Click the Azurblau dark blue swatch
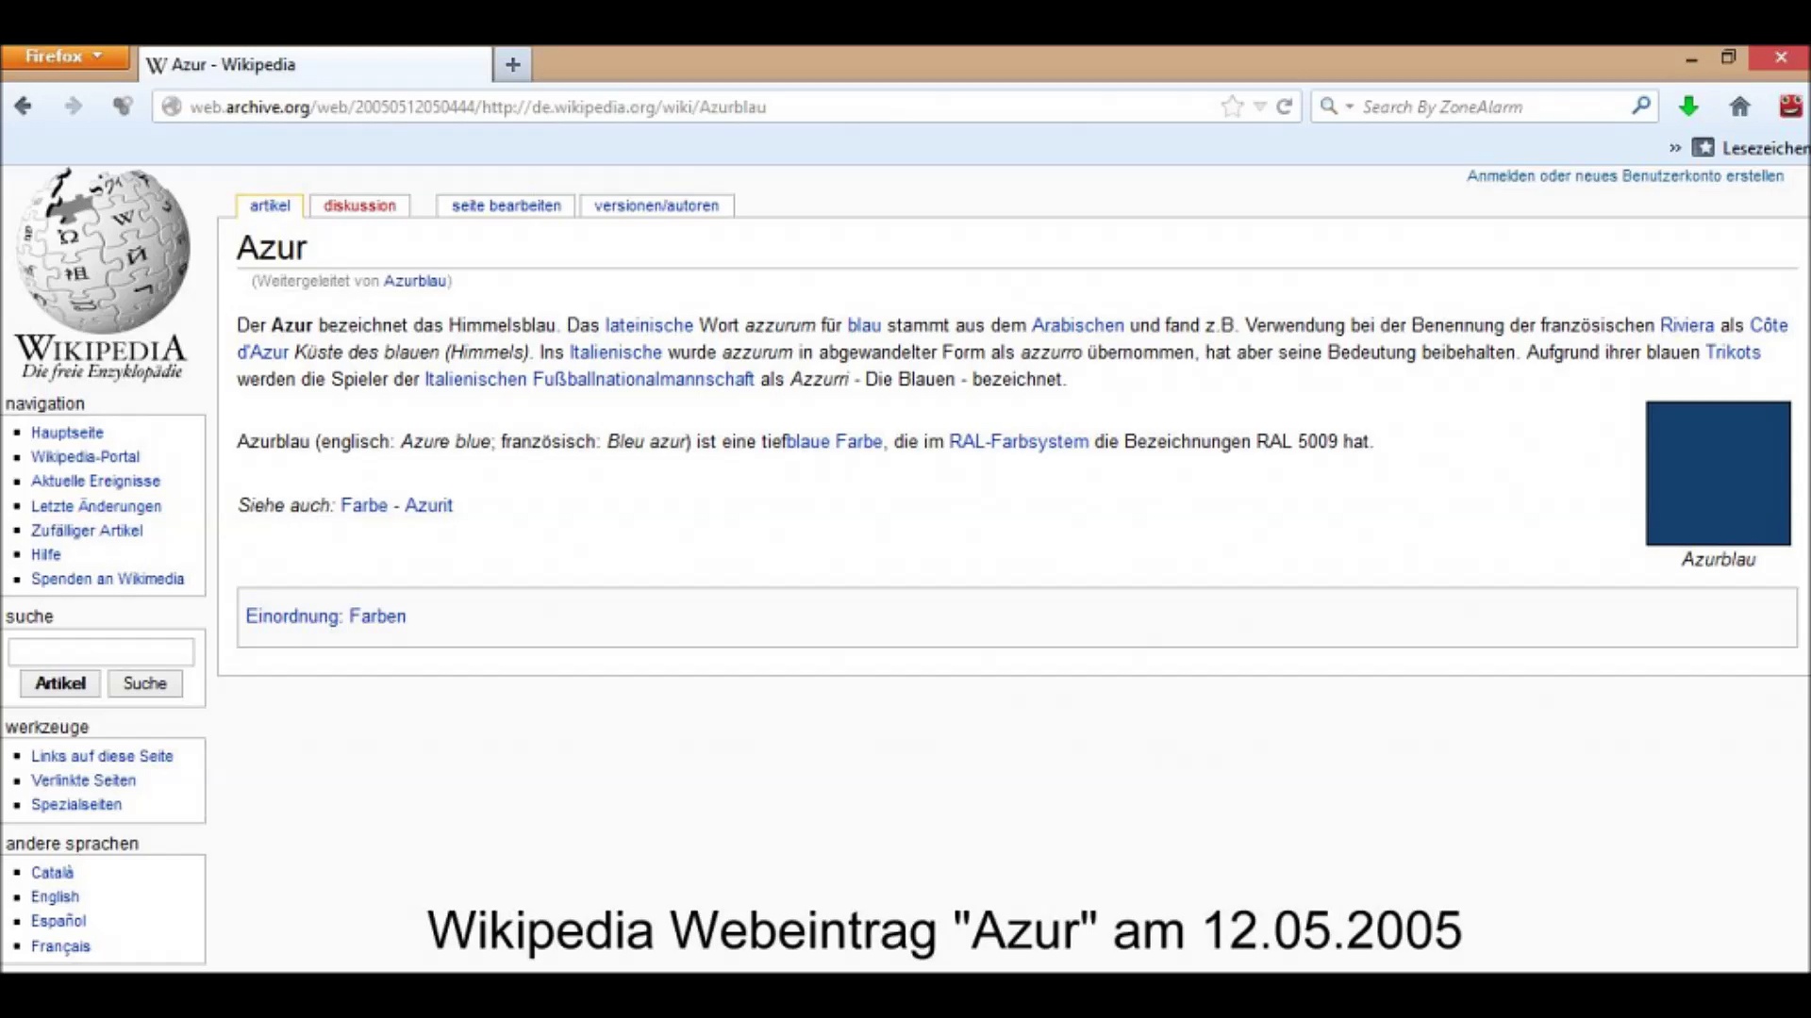 tap(1718, 473)
